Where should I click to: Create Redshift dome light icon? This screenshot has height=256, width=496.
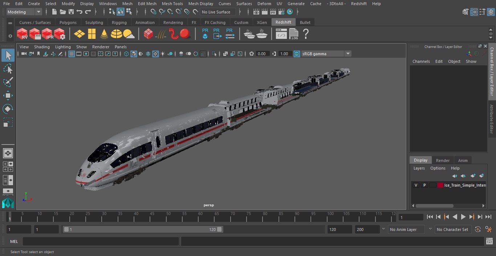117,34
